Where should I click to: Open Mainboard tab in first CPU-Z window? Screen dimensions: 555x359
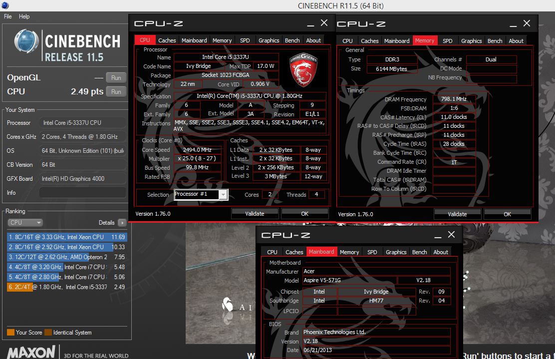(194, 40)
